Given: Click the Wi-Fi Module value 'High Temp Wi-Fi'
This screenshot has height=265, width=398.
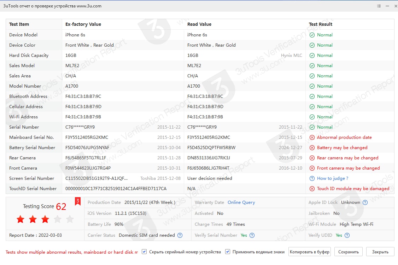Looking at the screenshot, I should pyautogui.click(x=356, y=224).
